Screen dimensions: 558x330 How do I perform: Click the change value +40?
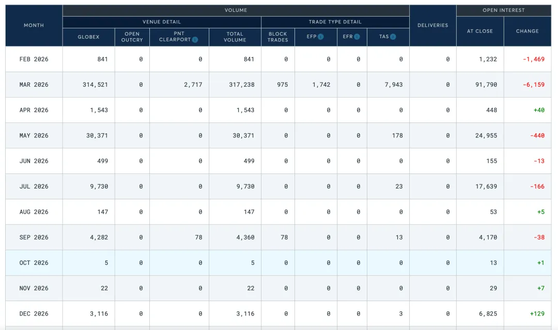[539, 110]
